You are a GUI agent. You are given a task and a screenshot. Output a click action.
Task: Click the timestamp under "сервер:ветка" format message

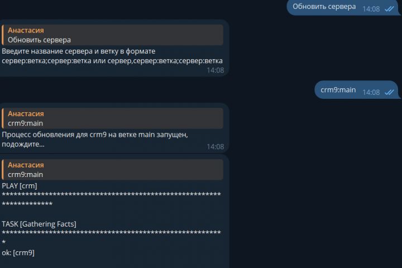click(216, 70)
